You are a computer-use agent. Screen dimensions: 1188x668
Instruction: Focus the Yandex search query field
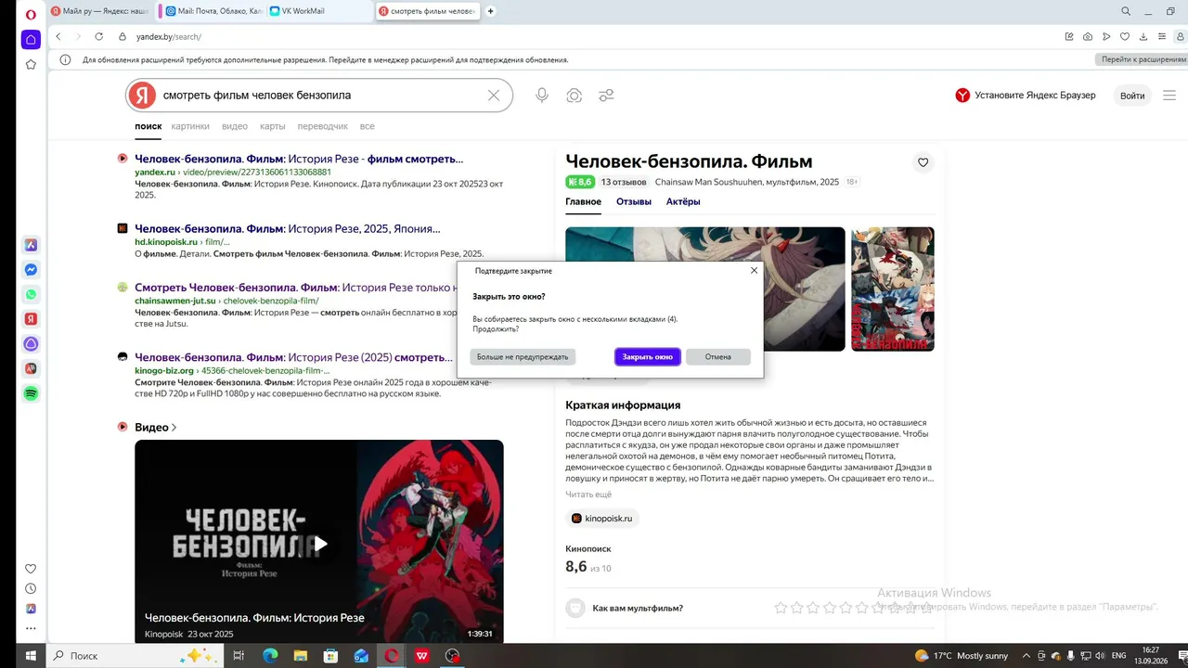[321, 96]
